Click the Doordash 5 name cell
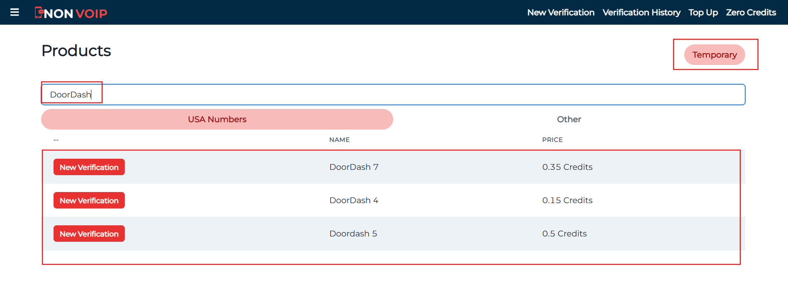The width and height of the screenshot is (788, 287). 353,234
